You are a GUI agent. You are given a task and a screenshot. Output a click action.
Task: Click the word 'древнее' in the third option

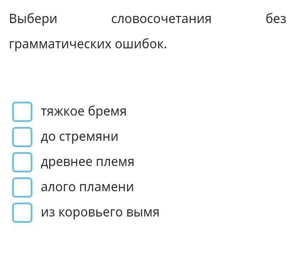(66, 162)
